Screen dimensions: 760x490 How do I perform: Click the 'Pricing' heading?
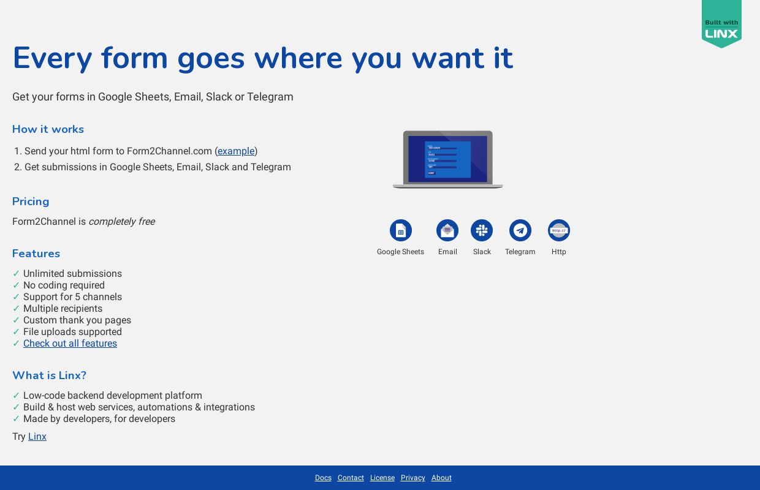[31, 202]
